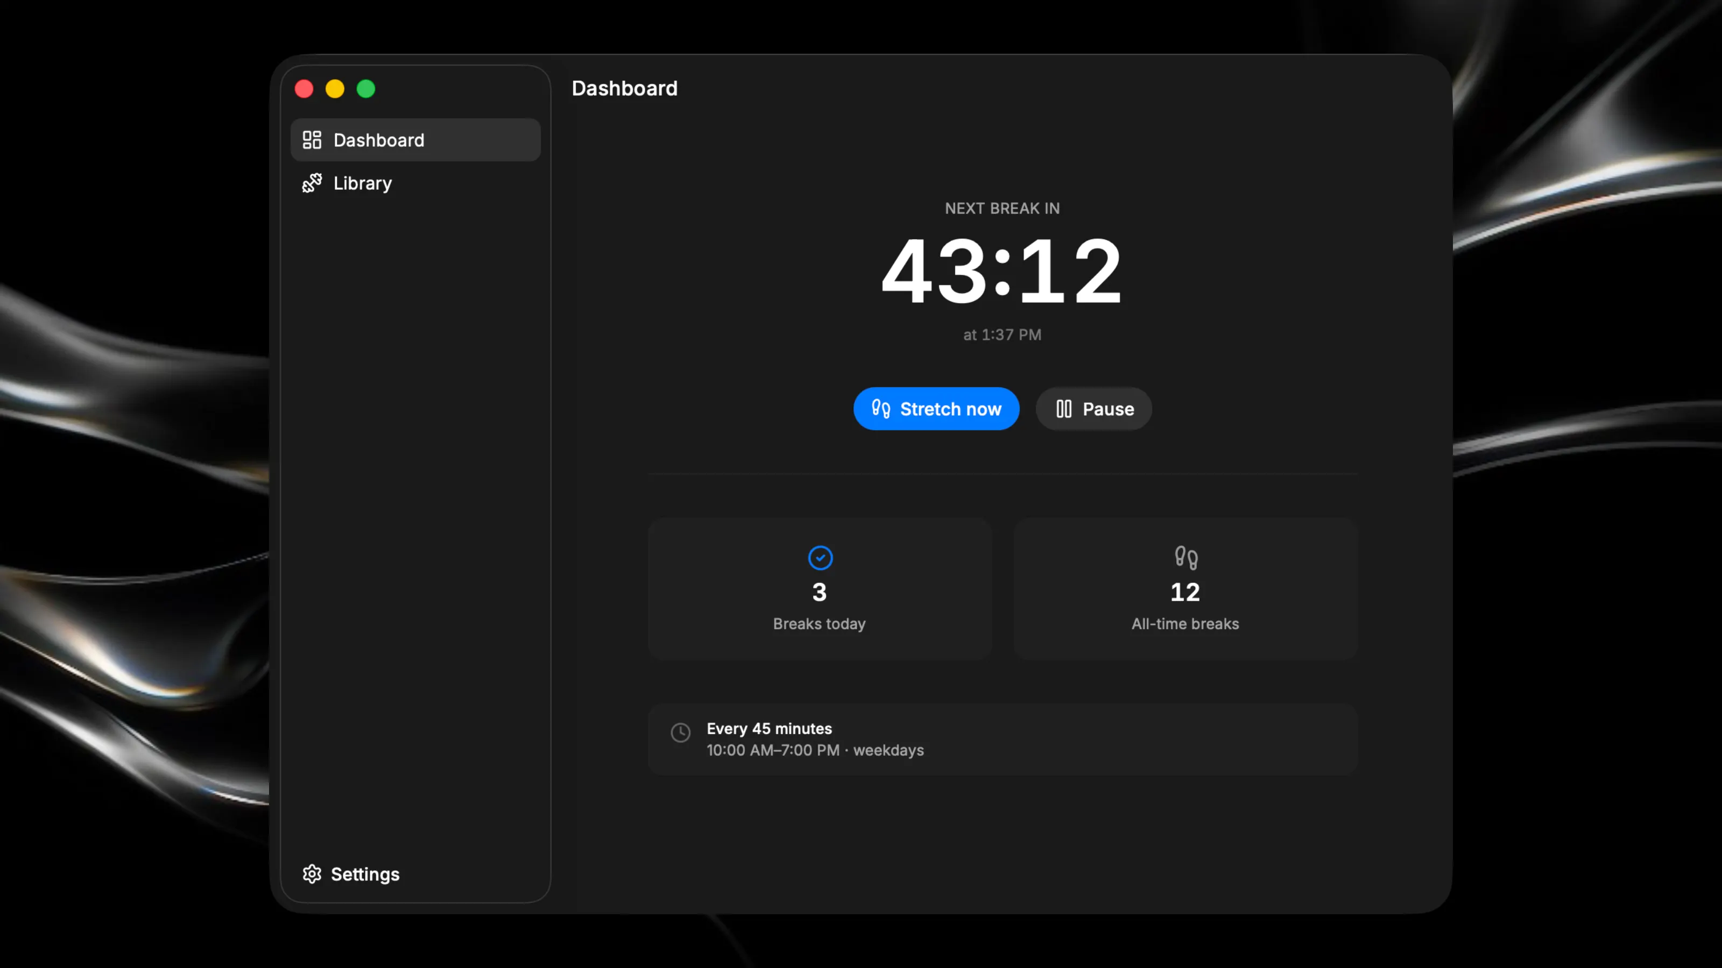Image resolution: width=1722 pixels, height=968 pixels.
Task: Click the Breaks today count of 3
Action: pyautogui.click(x=820, y=592)
